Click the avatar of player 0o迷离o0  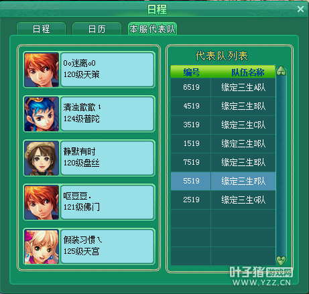42,70
